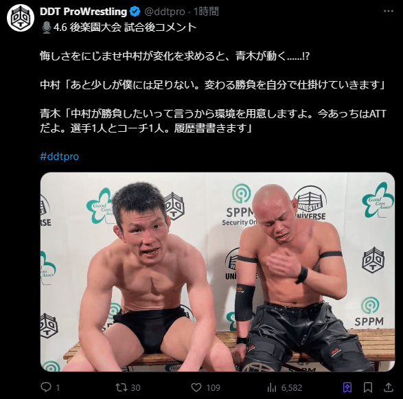Click the tweet text mentioning 青木 and ATT
This screenshot has height=399, width=403.
click(213, 121)
